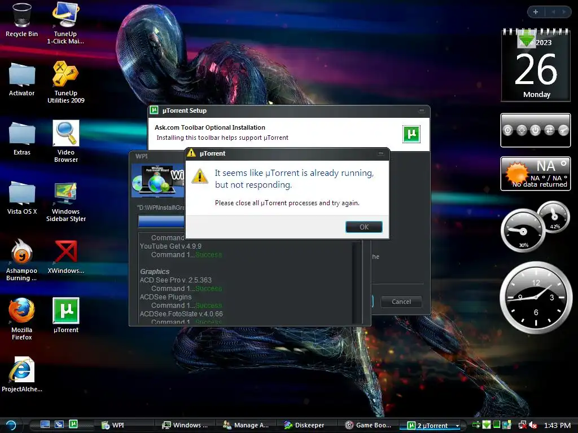This screenshot has height=433, width=578.
Task: Click the switch arrows button in sidebar gadget
Action: 549,130
